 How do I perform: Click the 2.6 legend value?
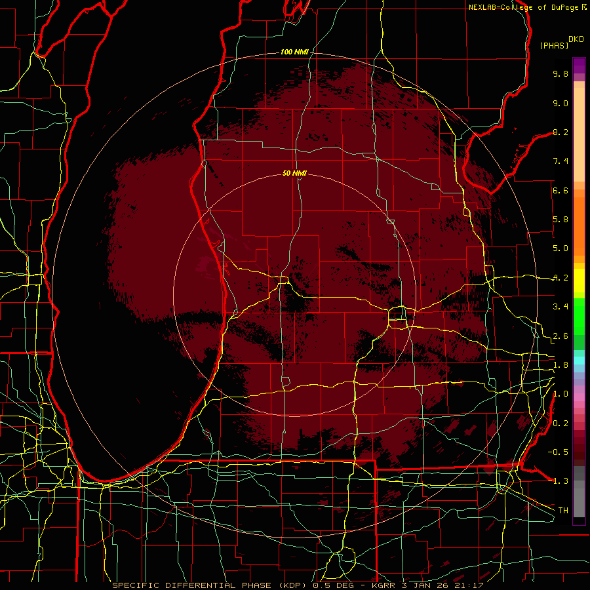[560, 336]
